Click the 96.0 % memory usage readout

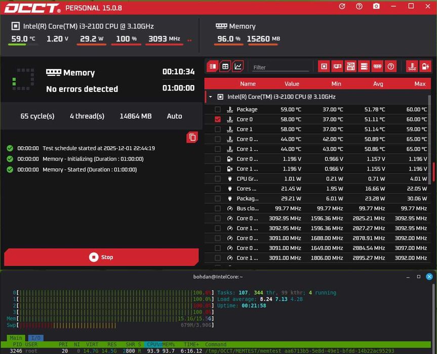point(228,39)
